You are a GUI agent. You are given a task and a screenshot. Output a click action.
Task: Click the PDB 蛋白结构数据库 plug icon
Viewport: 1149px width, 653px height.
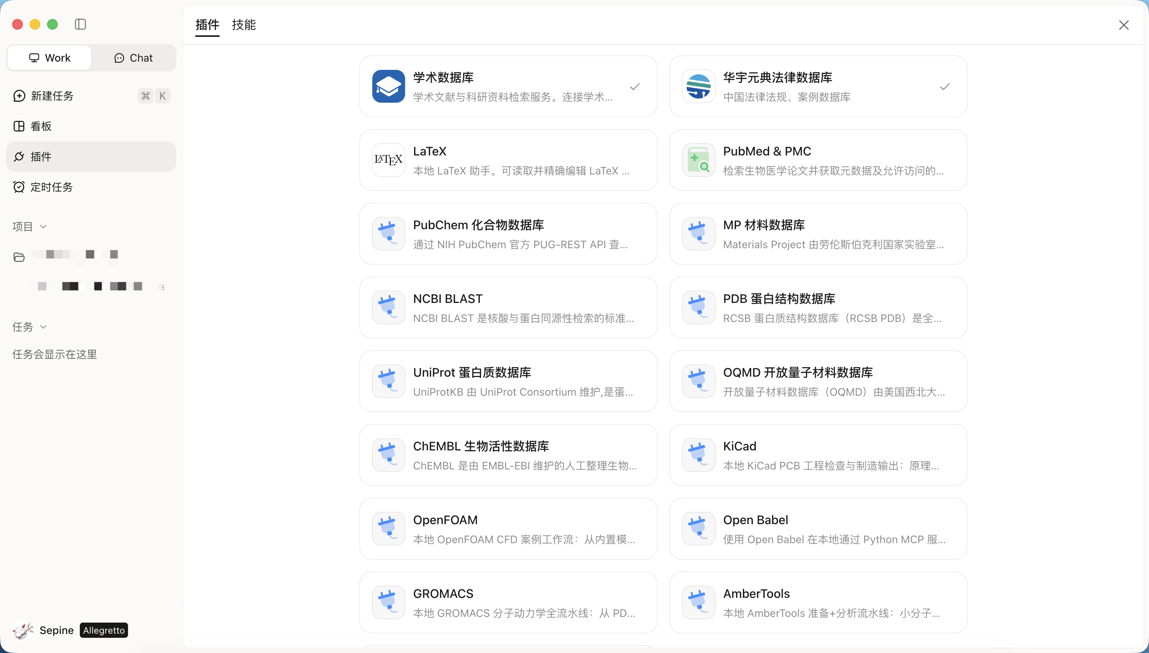coord(698,307)
